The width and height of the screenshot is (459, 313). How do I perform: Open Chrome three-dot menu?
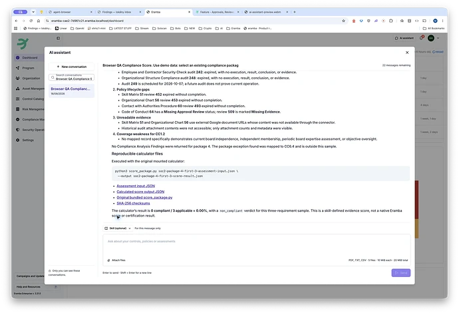442,21
